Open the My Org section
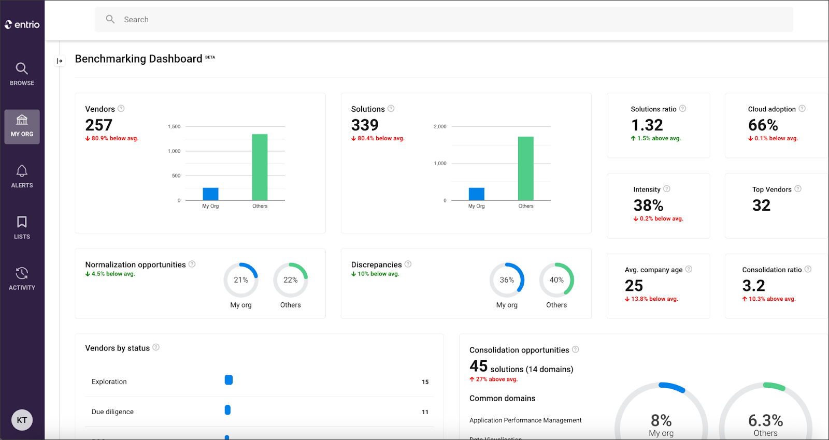Viewport: 829px width, 440px height. pos(22,127)
